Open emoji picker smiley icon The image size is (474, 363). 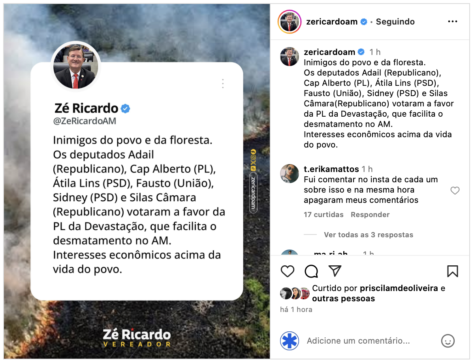(x=448, y=341)
